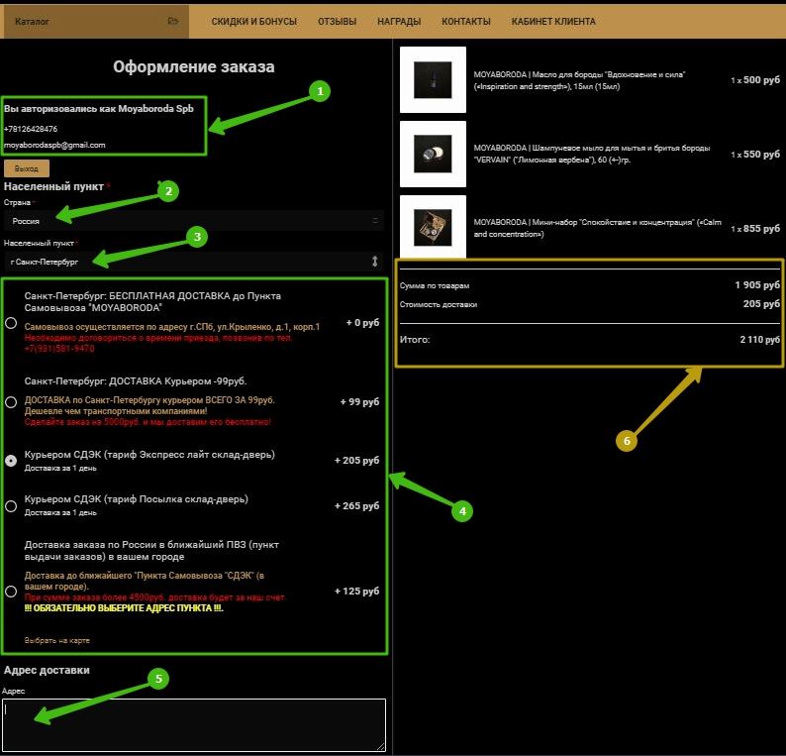Open the КОНТАКТЫ page
The image size is (786, 756).
[x=465, y=22]
